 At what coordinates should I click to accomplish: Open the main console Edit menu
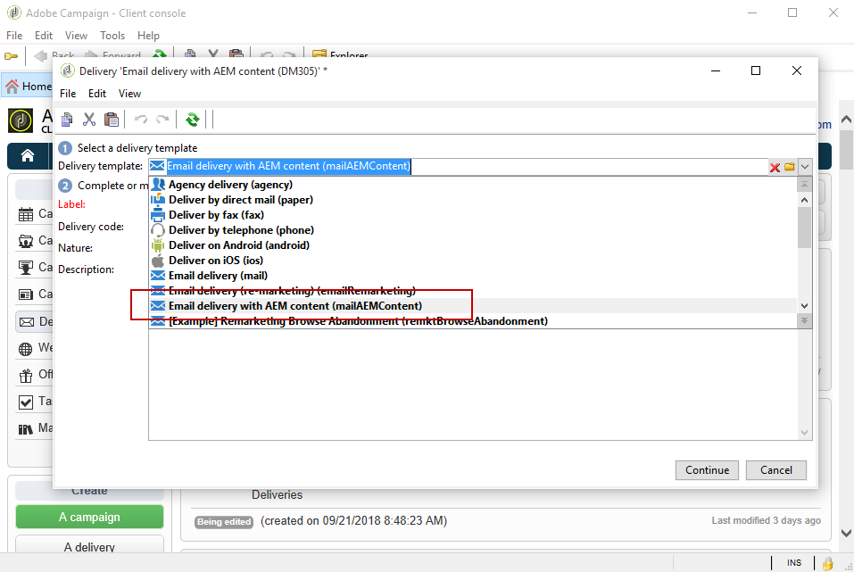tap(44, 36)
